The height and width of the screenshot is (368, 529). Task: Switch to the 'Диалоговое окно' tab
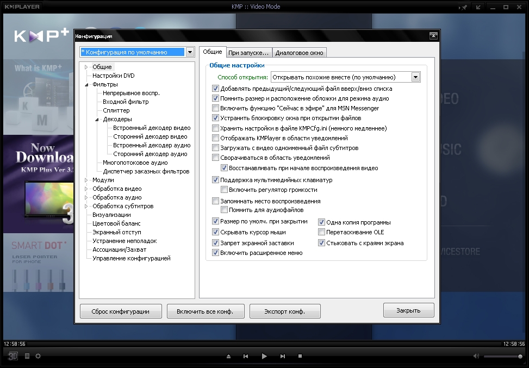(x=299, y=53)
